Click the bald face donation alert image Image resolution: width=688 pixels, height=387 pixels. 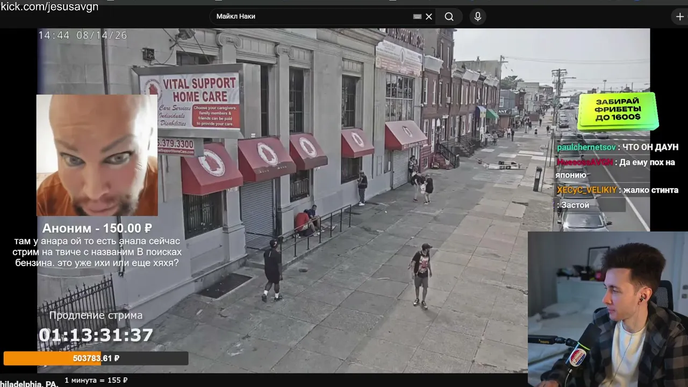97,155
